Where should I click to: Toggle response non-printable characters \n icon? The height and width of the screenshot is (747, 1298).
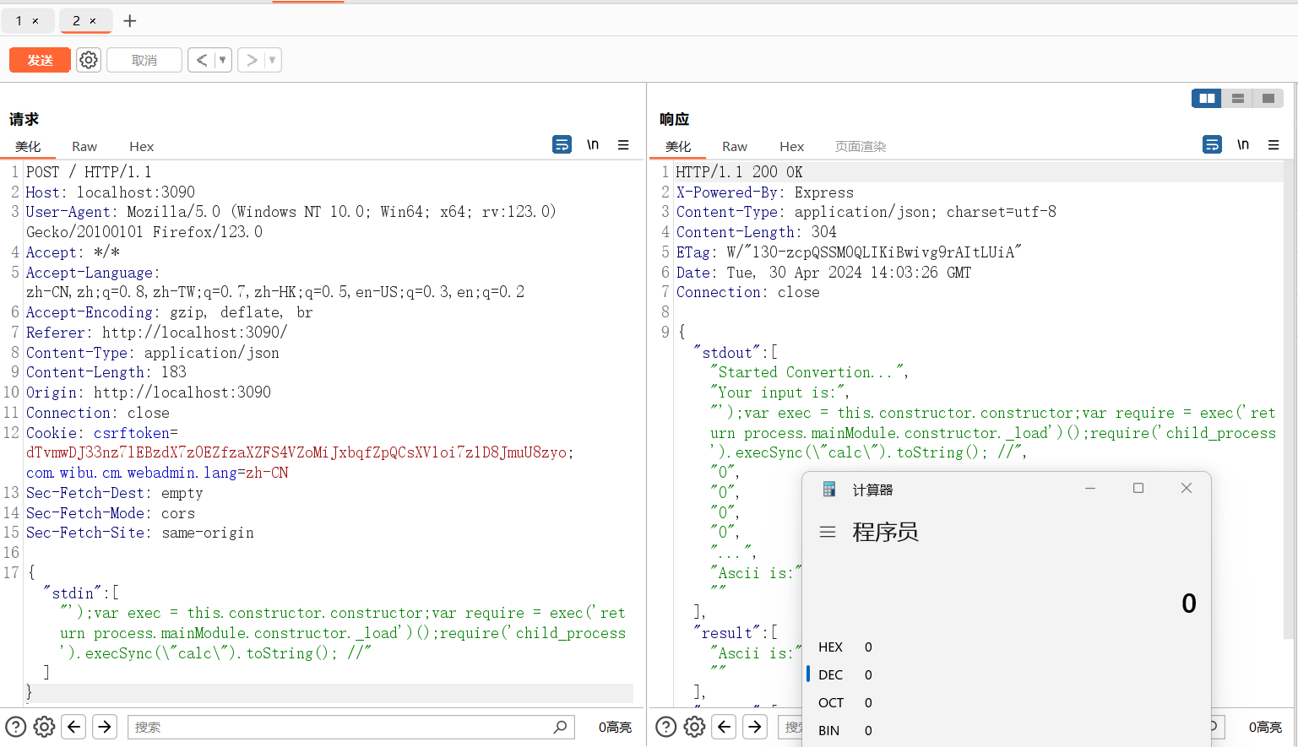point(1243,144)
